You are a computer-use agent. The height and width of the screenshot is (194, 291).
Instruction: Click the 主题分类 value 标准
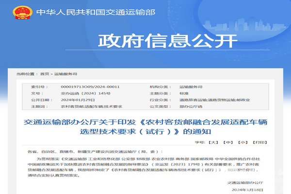(x=183, y=93)
